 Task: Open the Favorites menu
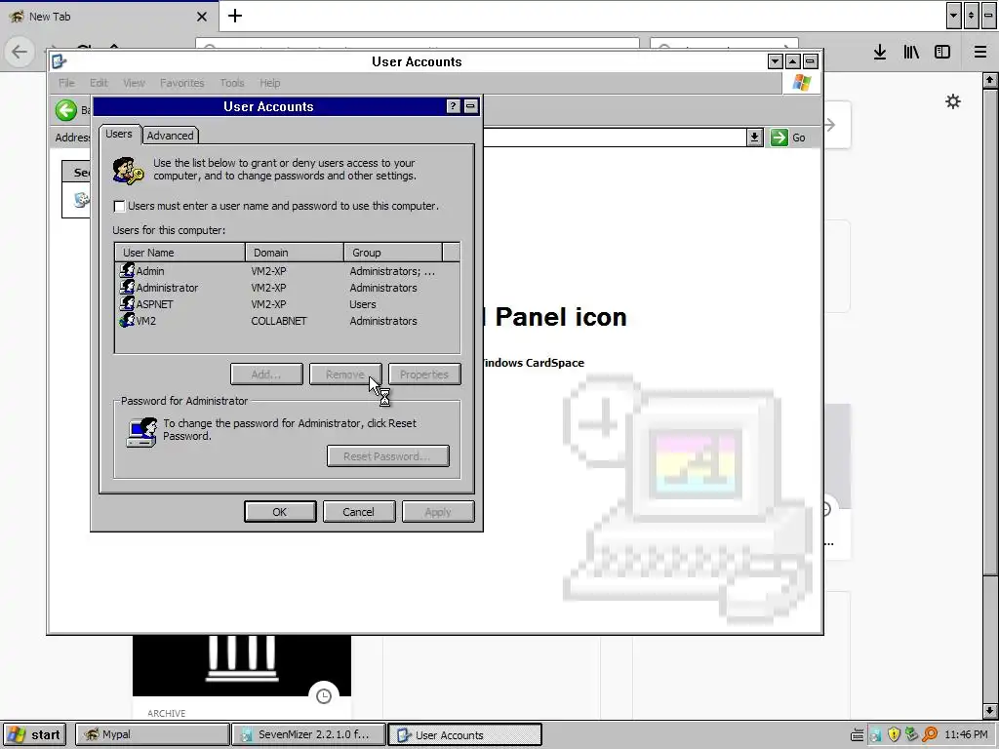[182, 83]
